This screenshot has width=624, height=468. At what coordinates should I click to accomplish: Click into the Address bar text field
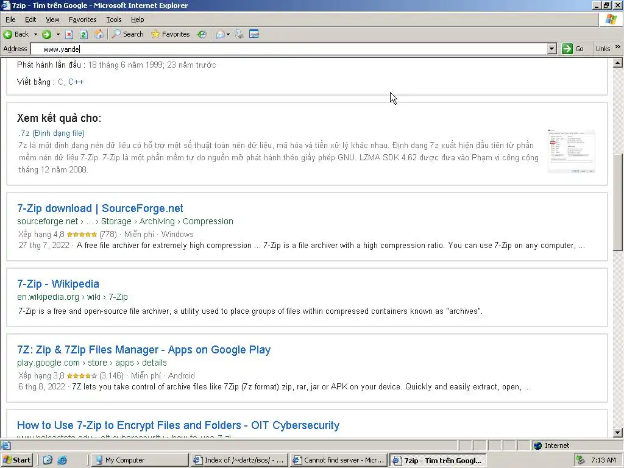(x=289, y=49)
